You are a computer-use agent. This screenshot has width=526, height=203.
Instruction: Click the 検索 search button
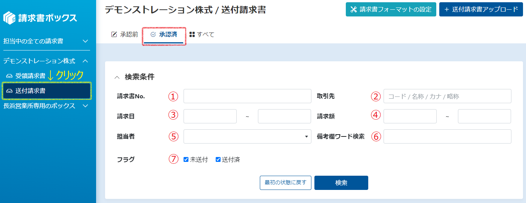tap(341, 183)
